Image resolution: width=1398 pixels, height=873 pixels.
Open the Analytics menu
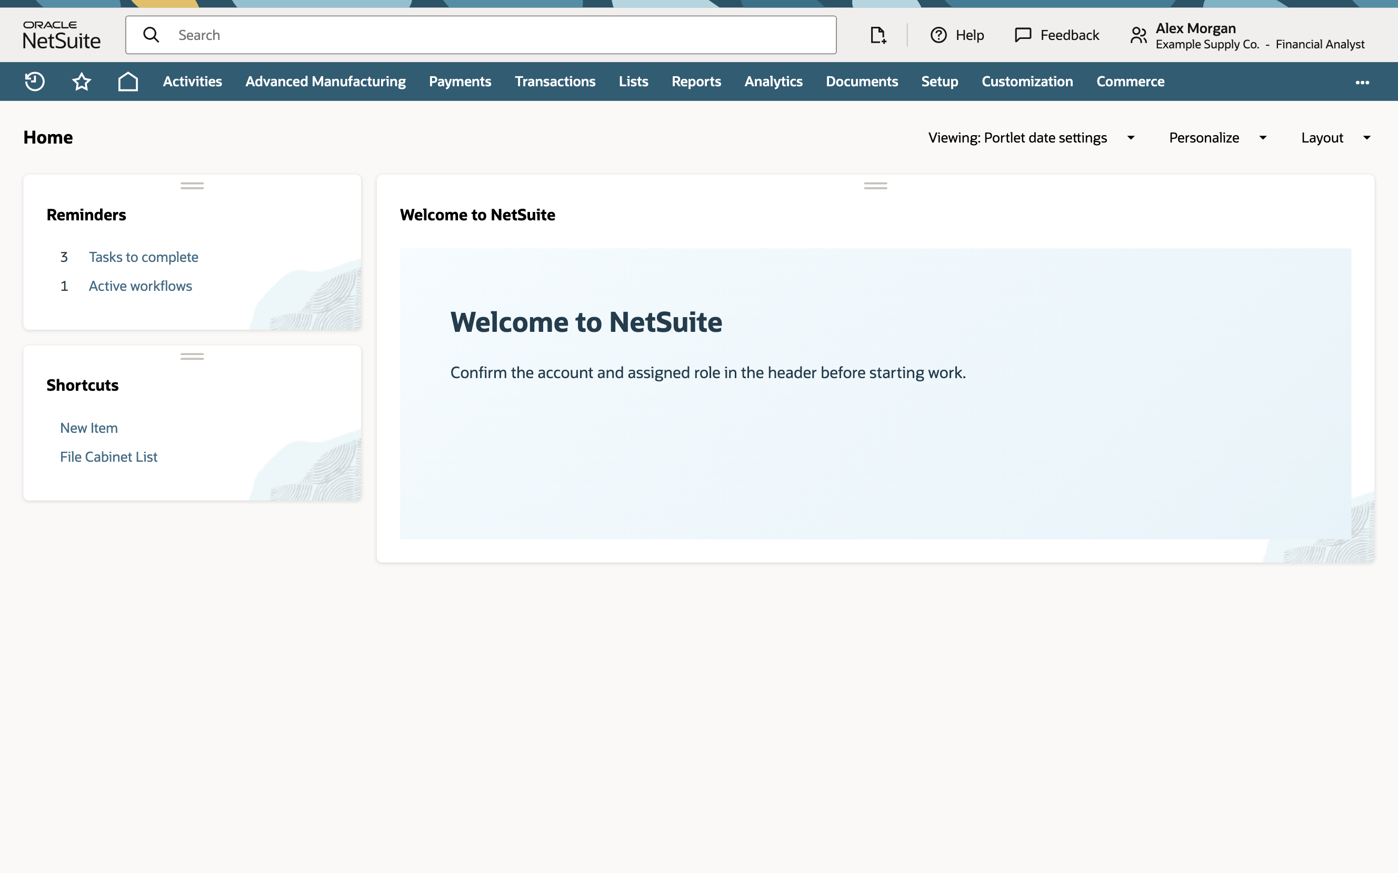774,82
